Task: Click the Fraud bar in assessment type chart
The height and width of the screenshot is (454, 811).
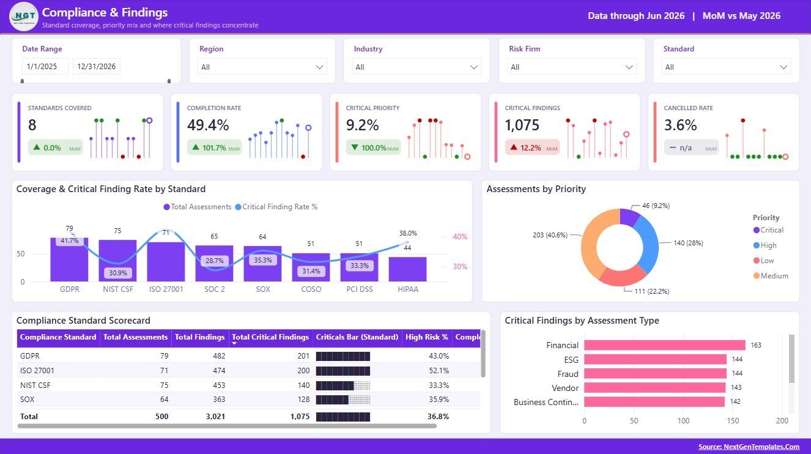Action: point(656,373)
